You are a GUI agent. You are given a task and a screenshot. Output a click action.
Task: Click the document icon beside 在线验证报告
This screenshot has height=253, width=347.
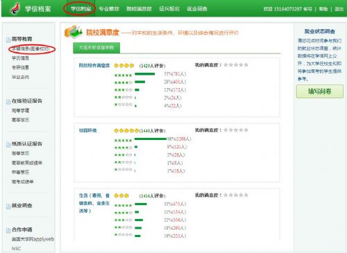point(8,101)
